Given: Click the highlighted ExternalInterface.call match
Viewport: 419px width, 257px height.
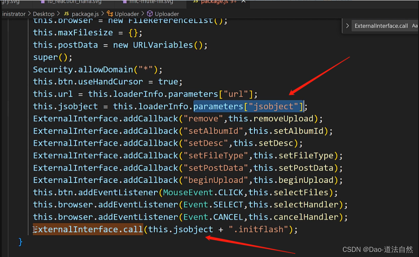Looking at the screenshot, I should (88, 229).
